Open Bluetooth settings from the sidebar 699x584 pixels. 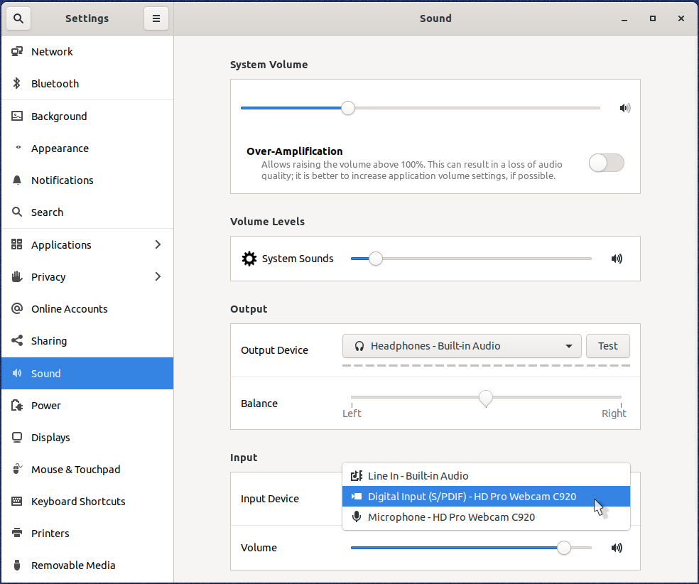click(53, 83)
